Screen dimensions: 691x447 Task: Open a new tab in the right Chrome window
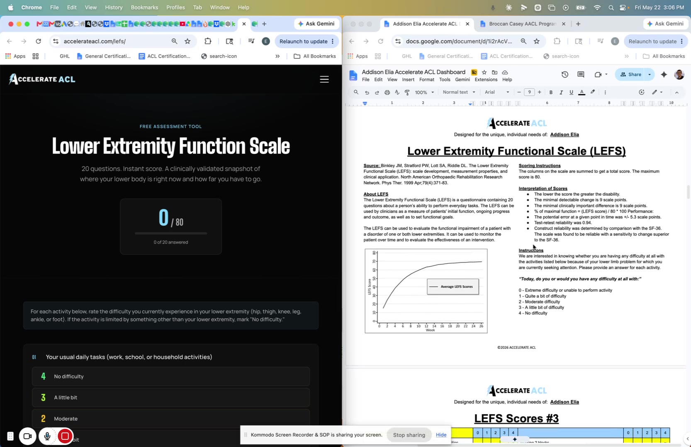578,24
